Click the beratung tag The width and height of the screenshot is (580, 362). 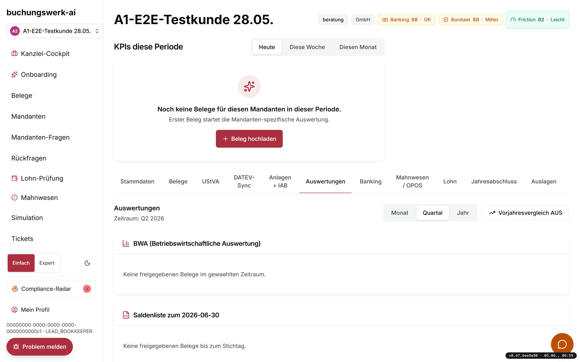[333, 20]
